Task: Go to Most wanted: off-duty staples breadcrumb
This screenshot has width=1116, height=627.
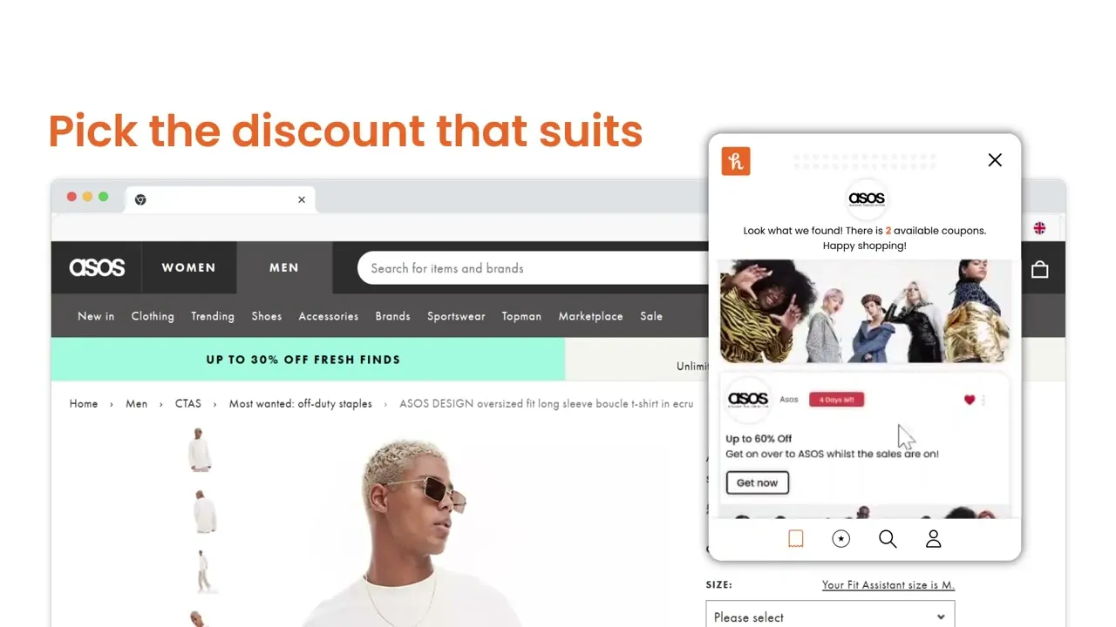Action: (x=301, y=404)
